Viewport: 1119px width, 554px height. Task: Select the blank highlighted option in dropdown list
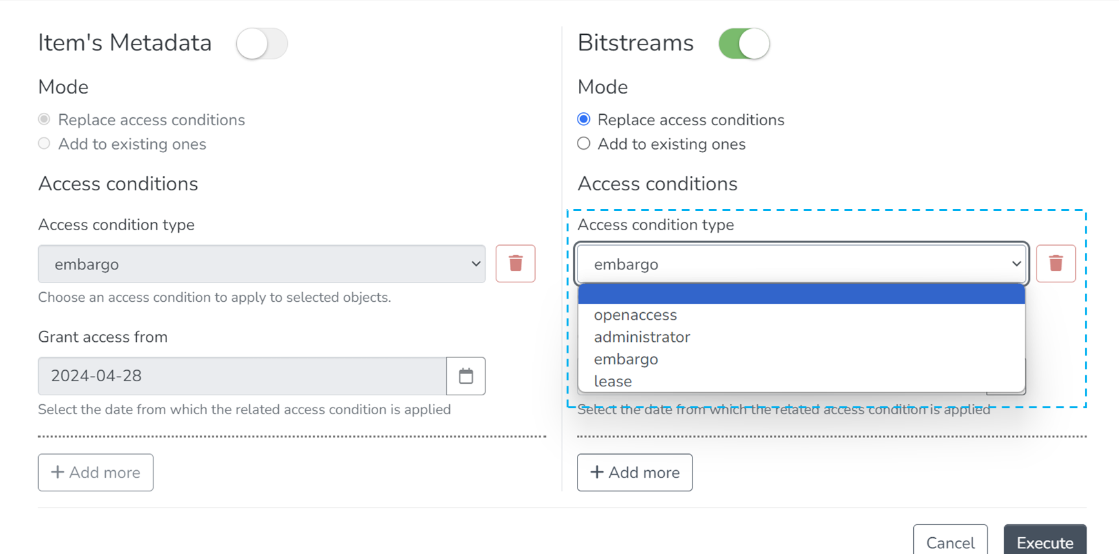click(x=801, y=294)
